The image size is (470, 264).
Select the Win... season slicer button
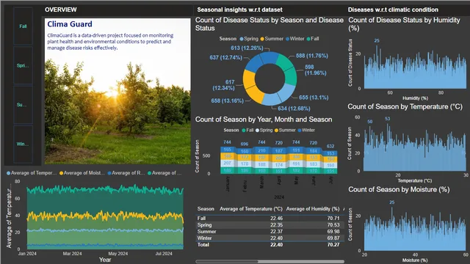[23, 144]
